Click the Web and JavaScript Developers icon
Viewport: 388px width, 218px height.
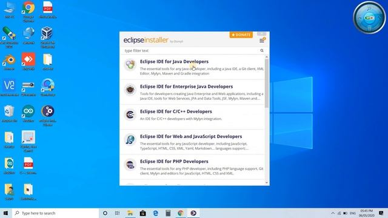(130, 140)
